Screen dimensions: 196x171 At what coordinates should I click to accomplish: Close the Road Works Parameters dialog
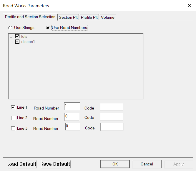click(189, 6)
